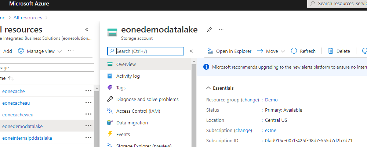The width and height of the screenshot is (367, 147).
Task: Open the eonecacheau resource
Action: tap(16, 103)
